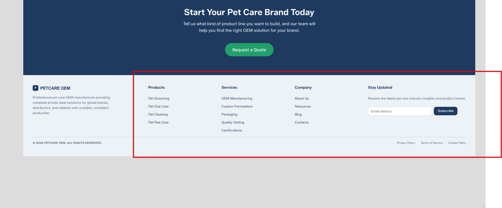Click the PETCARE OEM logo icon

36,88
